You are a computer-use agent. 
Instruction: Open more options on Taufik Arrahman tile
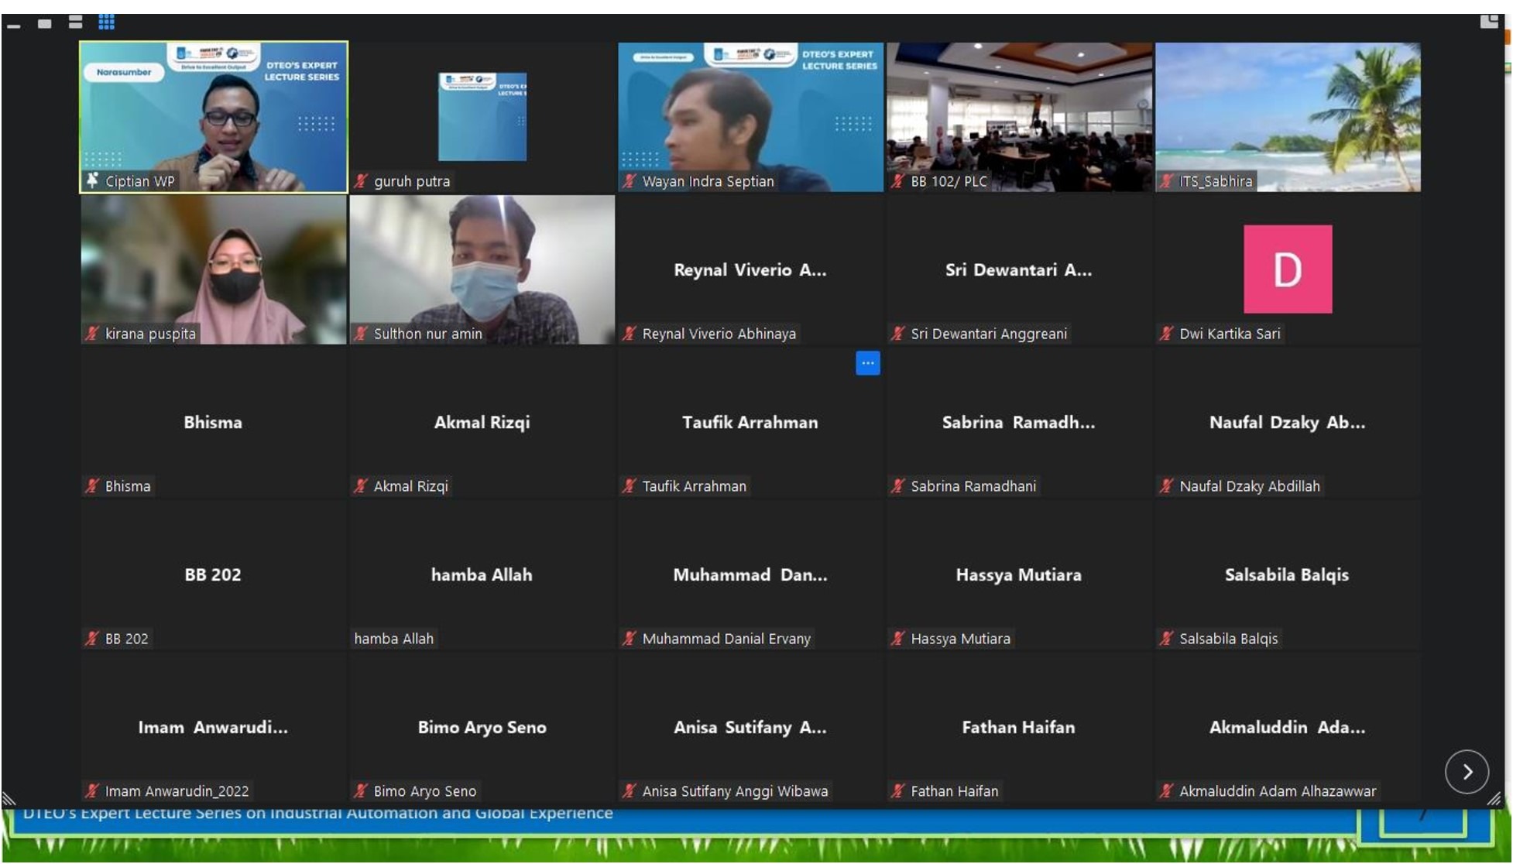[867, 363]
